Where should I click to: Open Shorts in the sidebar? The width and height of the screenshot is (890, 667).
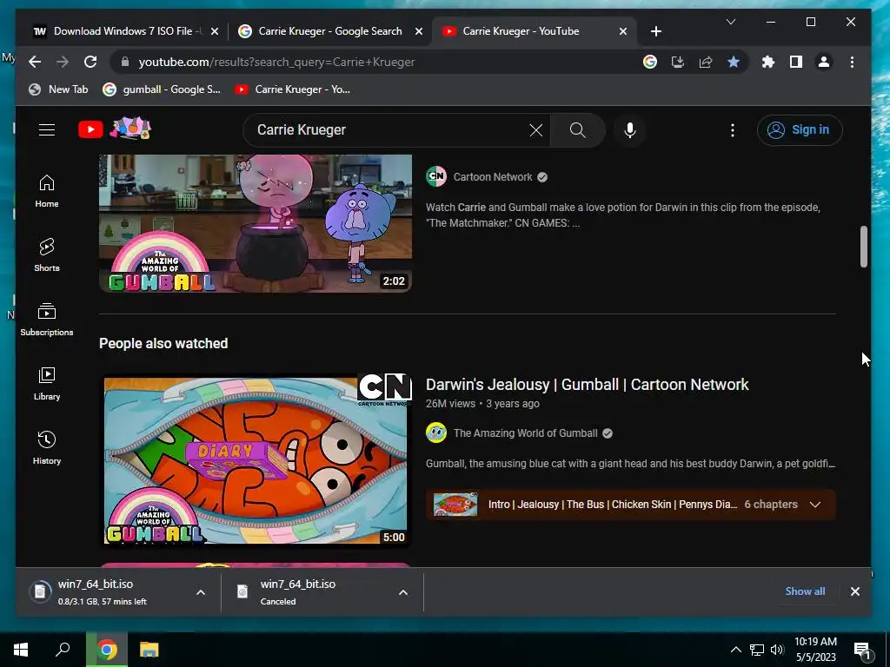click(47, 255)
